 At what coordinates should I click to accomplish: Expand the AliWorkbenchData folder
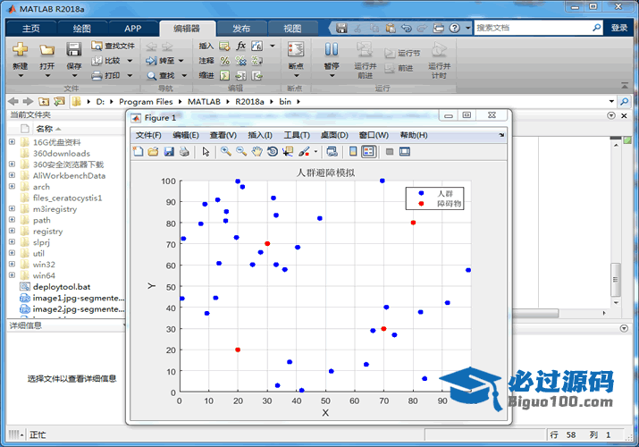tap(12, 175)
